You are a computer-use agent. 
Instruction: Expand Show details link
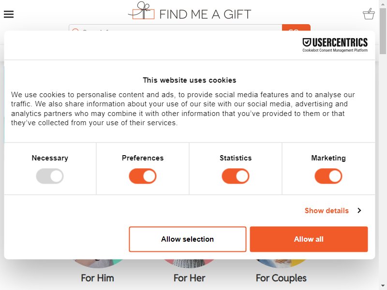[x=327, y=211]
